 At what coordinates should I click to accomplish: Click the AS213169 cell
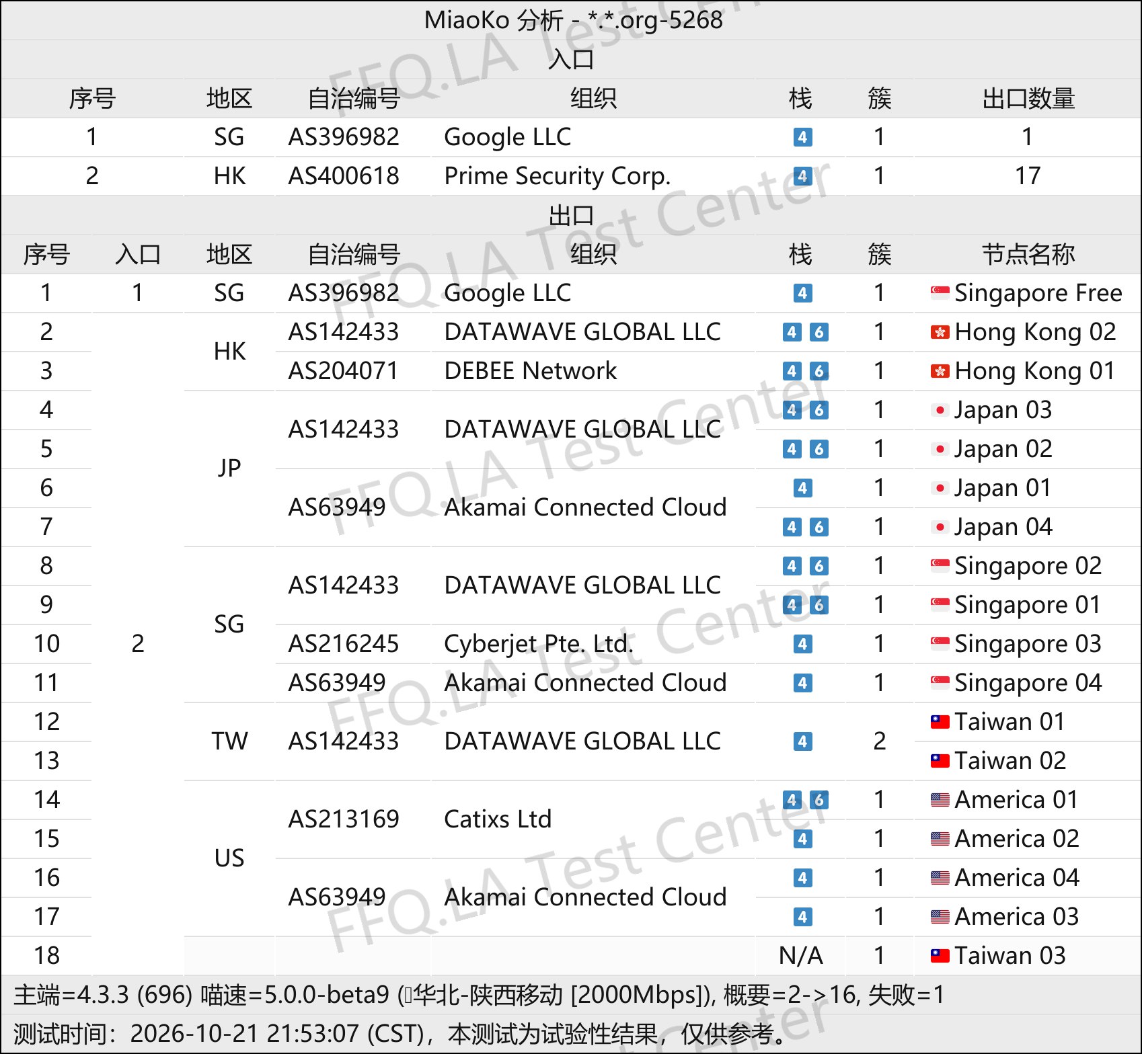click(344, 819)
